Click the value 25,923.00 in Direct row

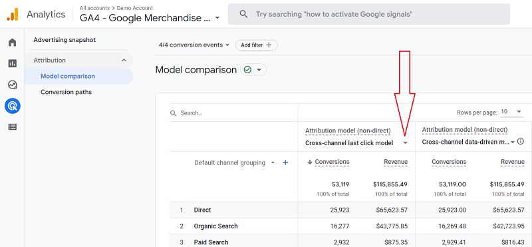click(452, 210)
